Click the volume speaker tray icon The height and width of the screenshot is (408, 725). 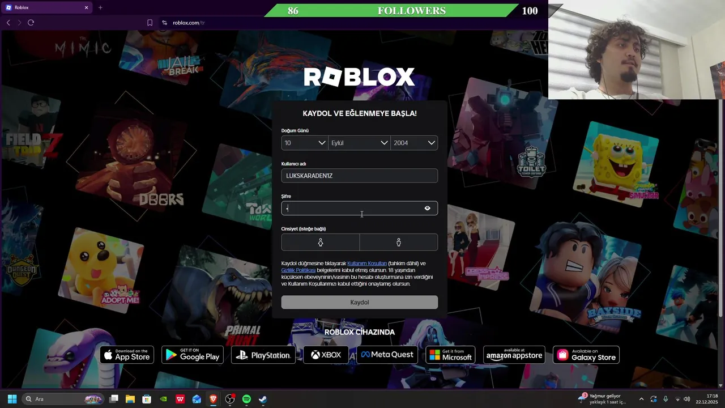(687, 399)
